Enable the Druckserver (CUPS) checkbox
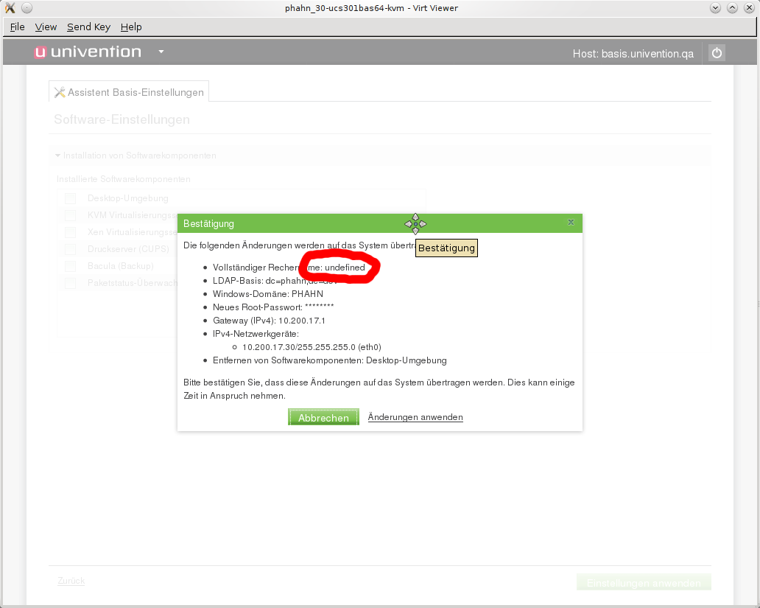The height and width of the screenshot is (608, 760). pos(71,249)
